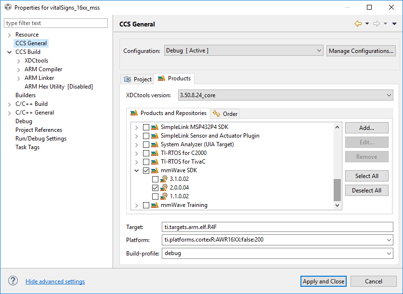Viewport: 403px width, 294px height.
Task: Click the mmWave Training product icon
Action: point(155,205)
